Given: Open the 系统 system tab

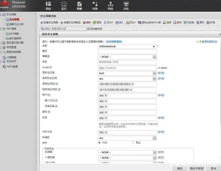Looking at the screenshot, I should click(126, 6).
